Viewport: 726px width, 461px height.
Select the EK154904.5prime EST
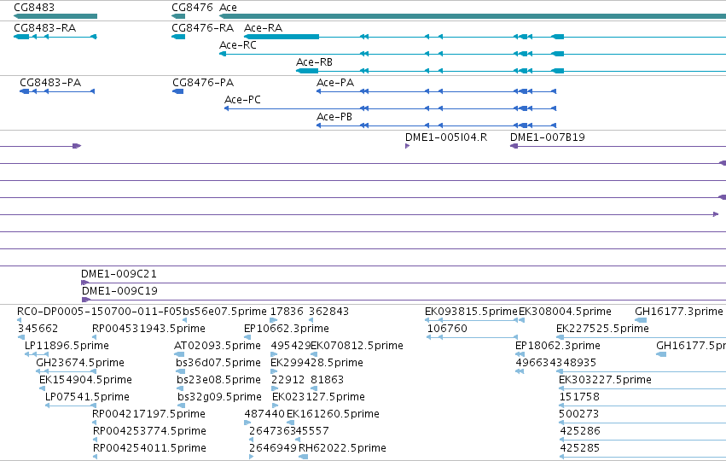coord(42,388)
